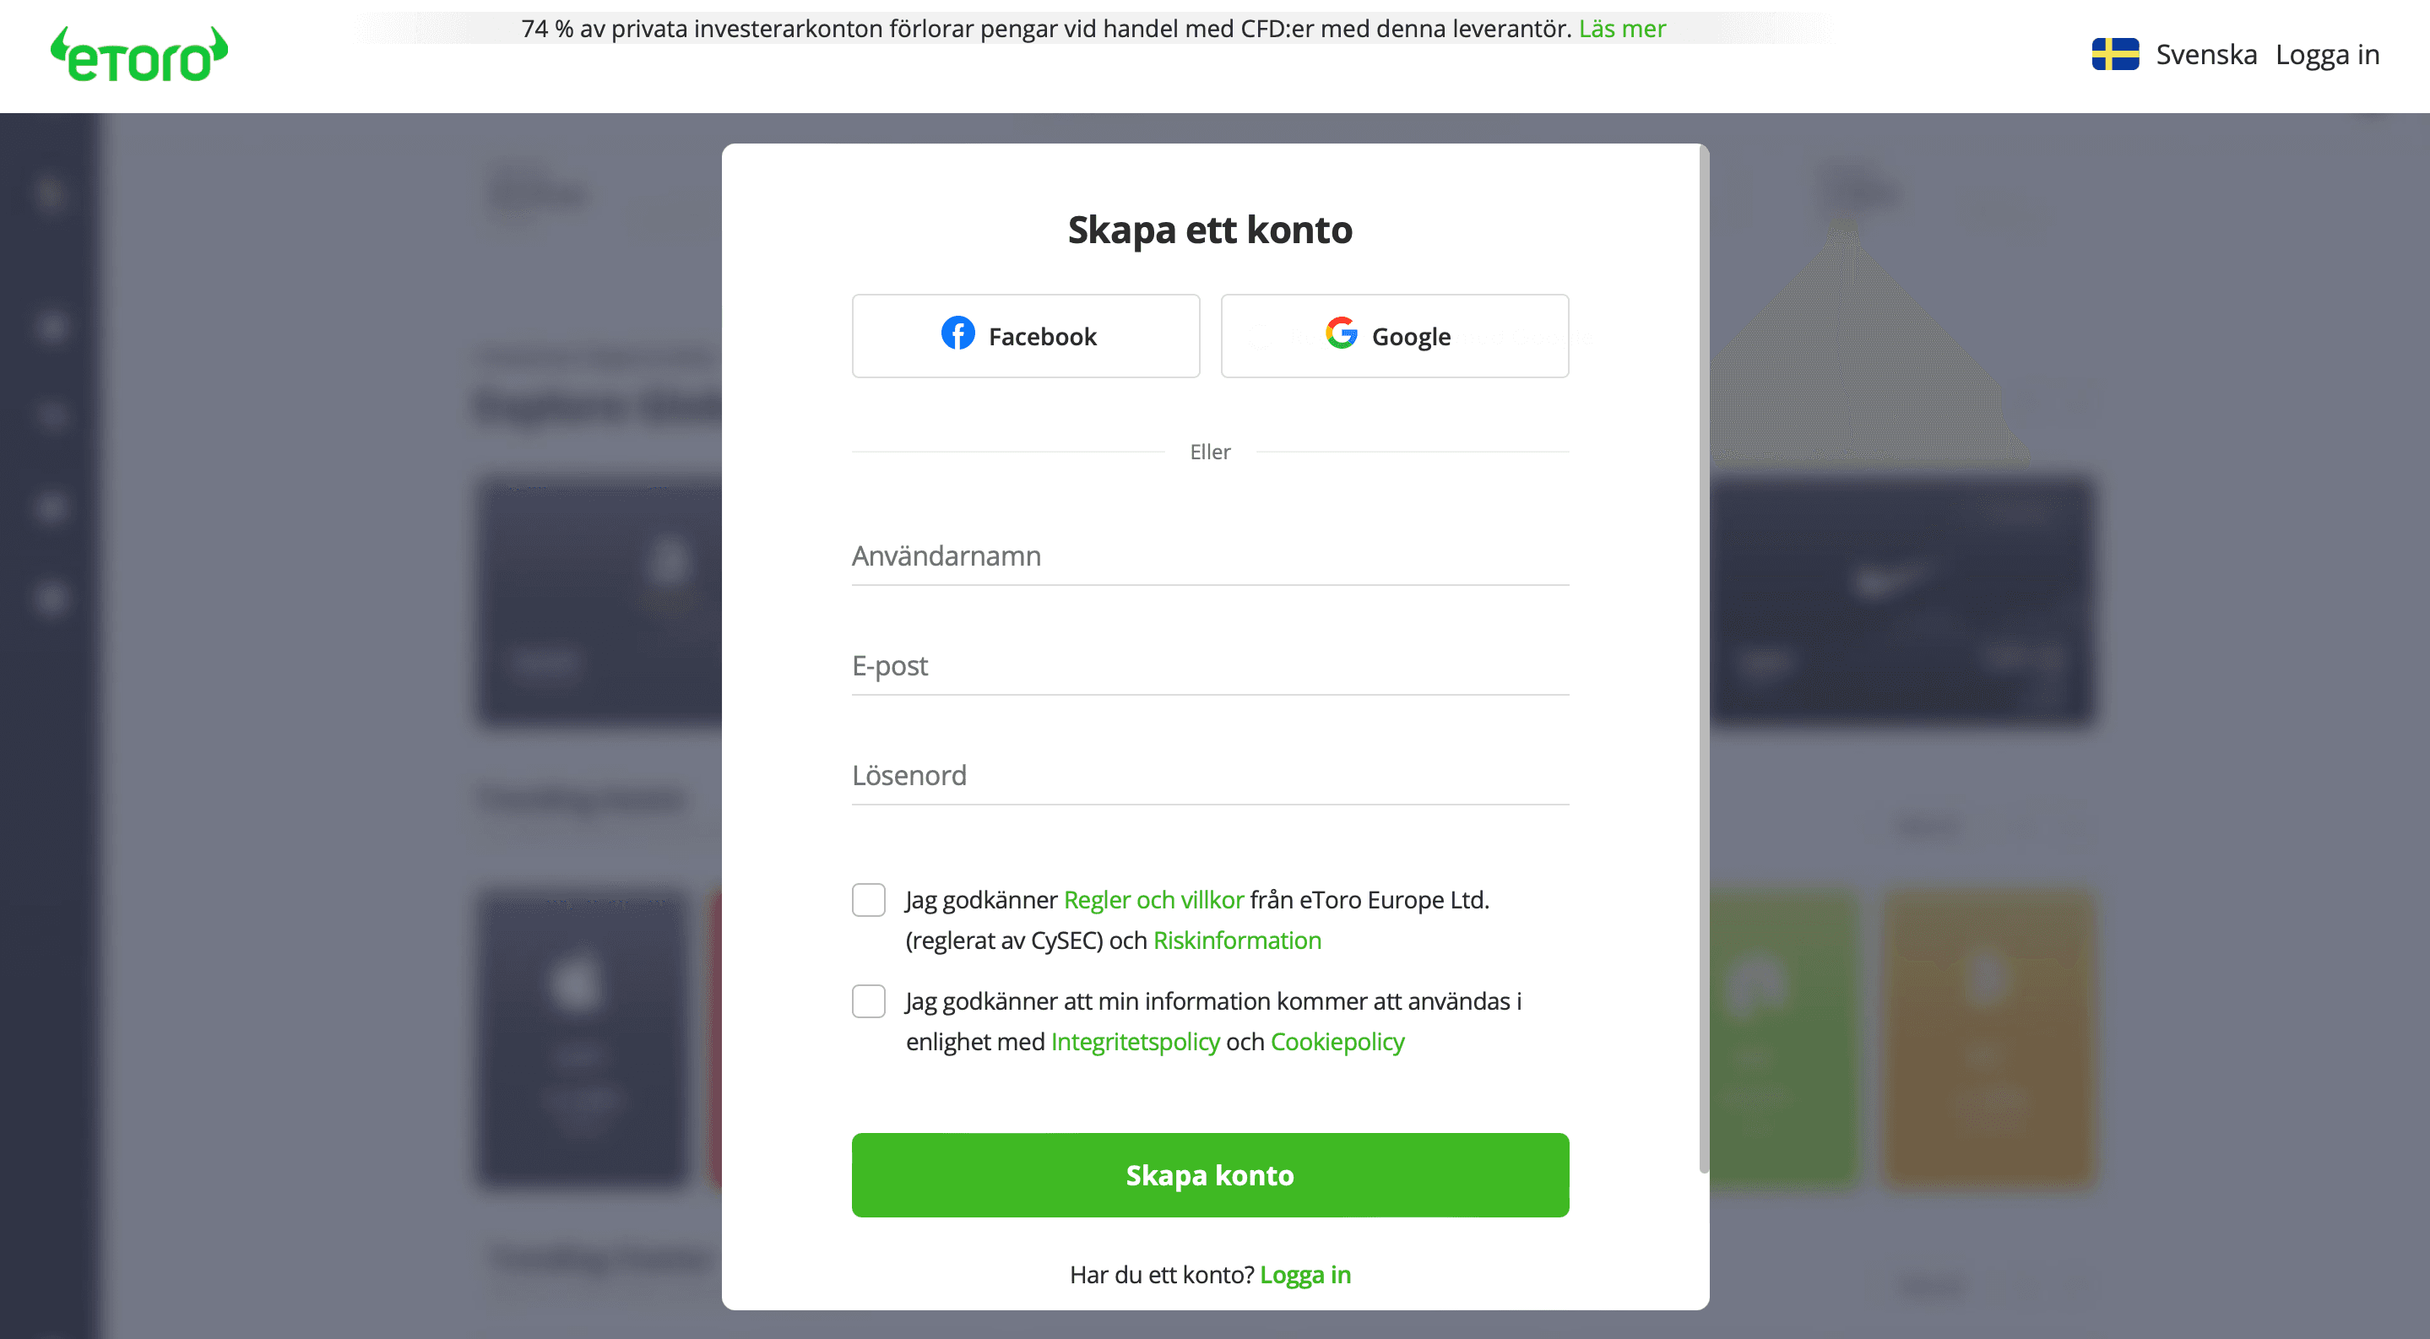Open the Integritetspolicy link
The height and width of the screenshot is (1339, 2430).
pyautogui.click(x=1135, y=1042)
